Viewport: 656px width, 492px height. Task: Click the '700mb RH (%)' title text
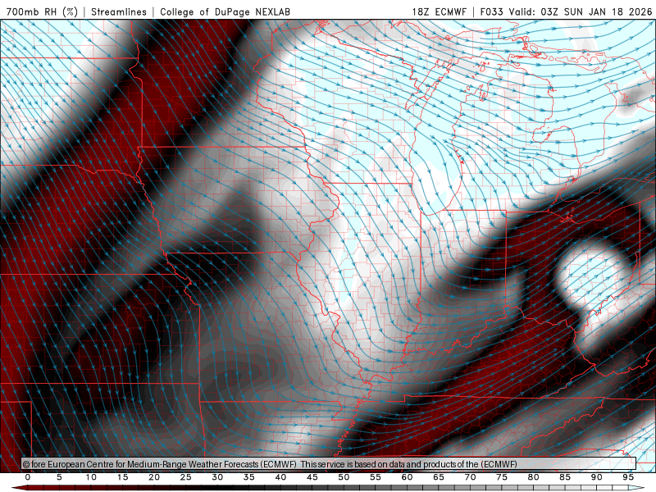point(42,11)
